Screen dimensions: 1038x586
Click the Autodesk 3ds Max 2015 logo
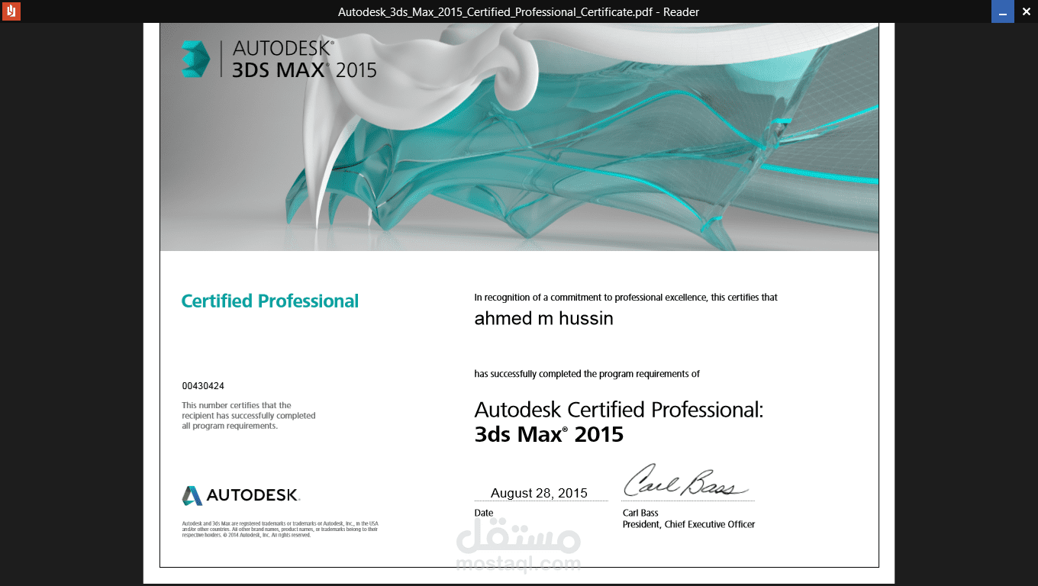click(x=279, y=59)
